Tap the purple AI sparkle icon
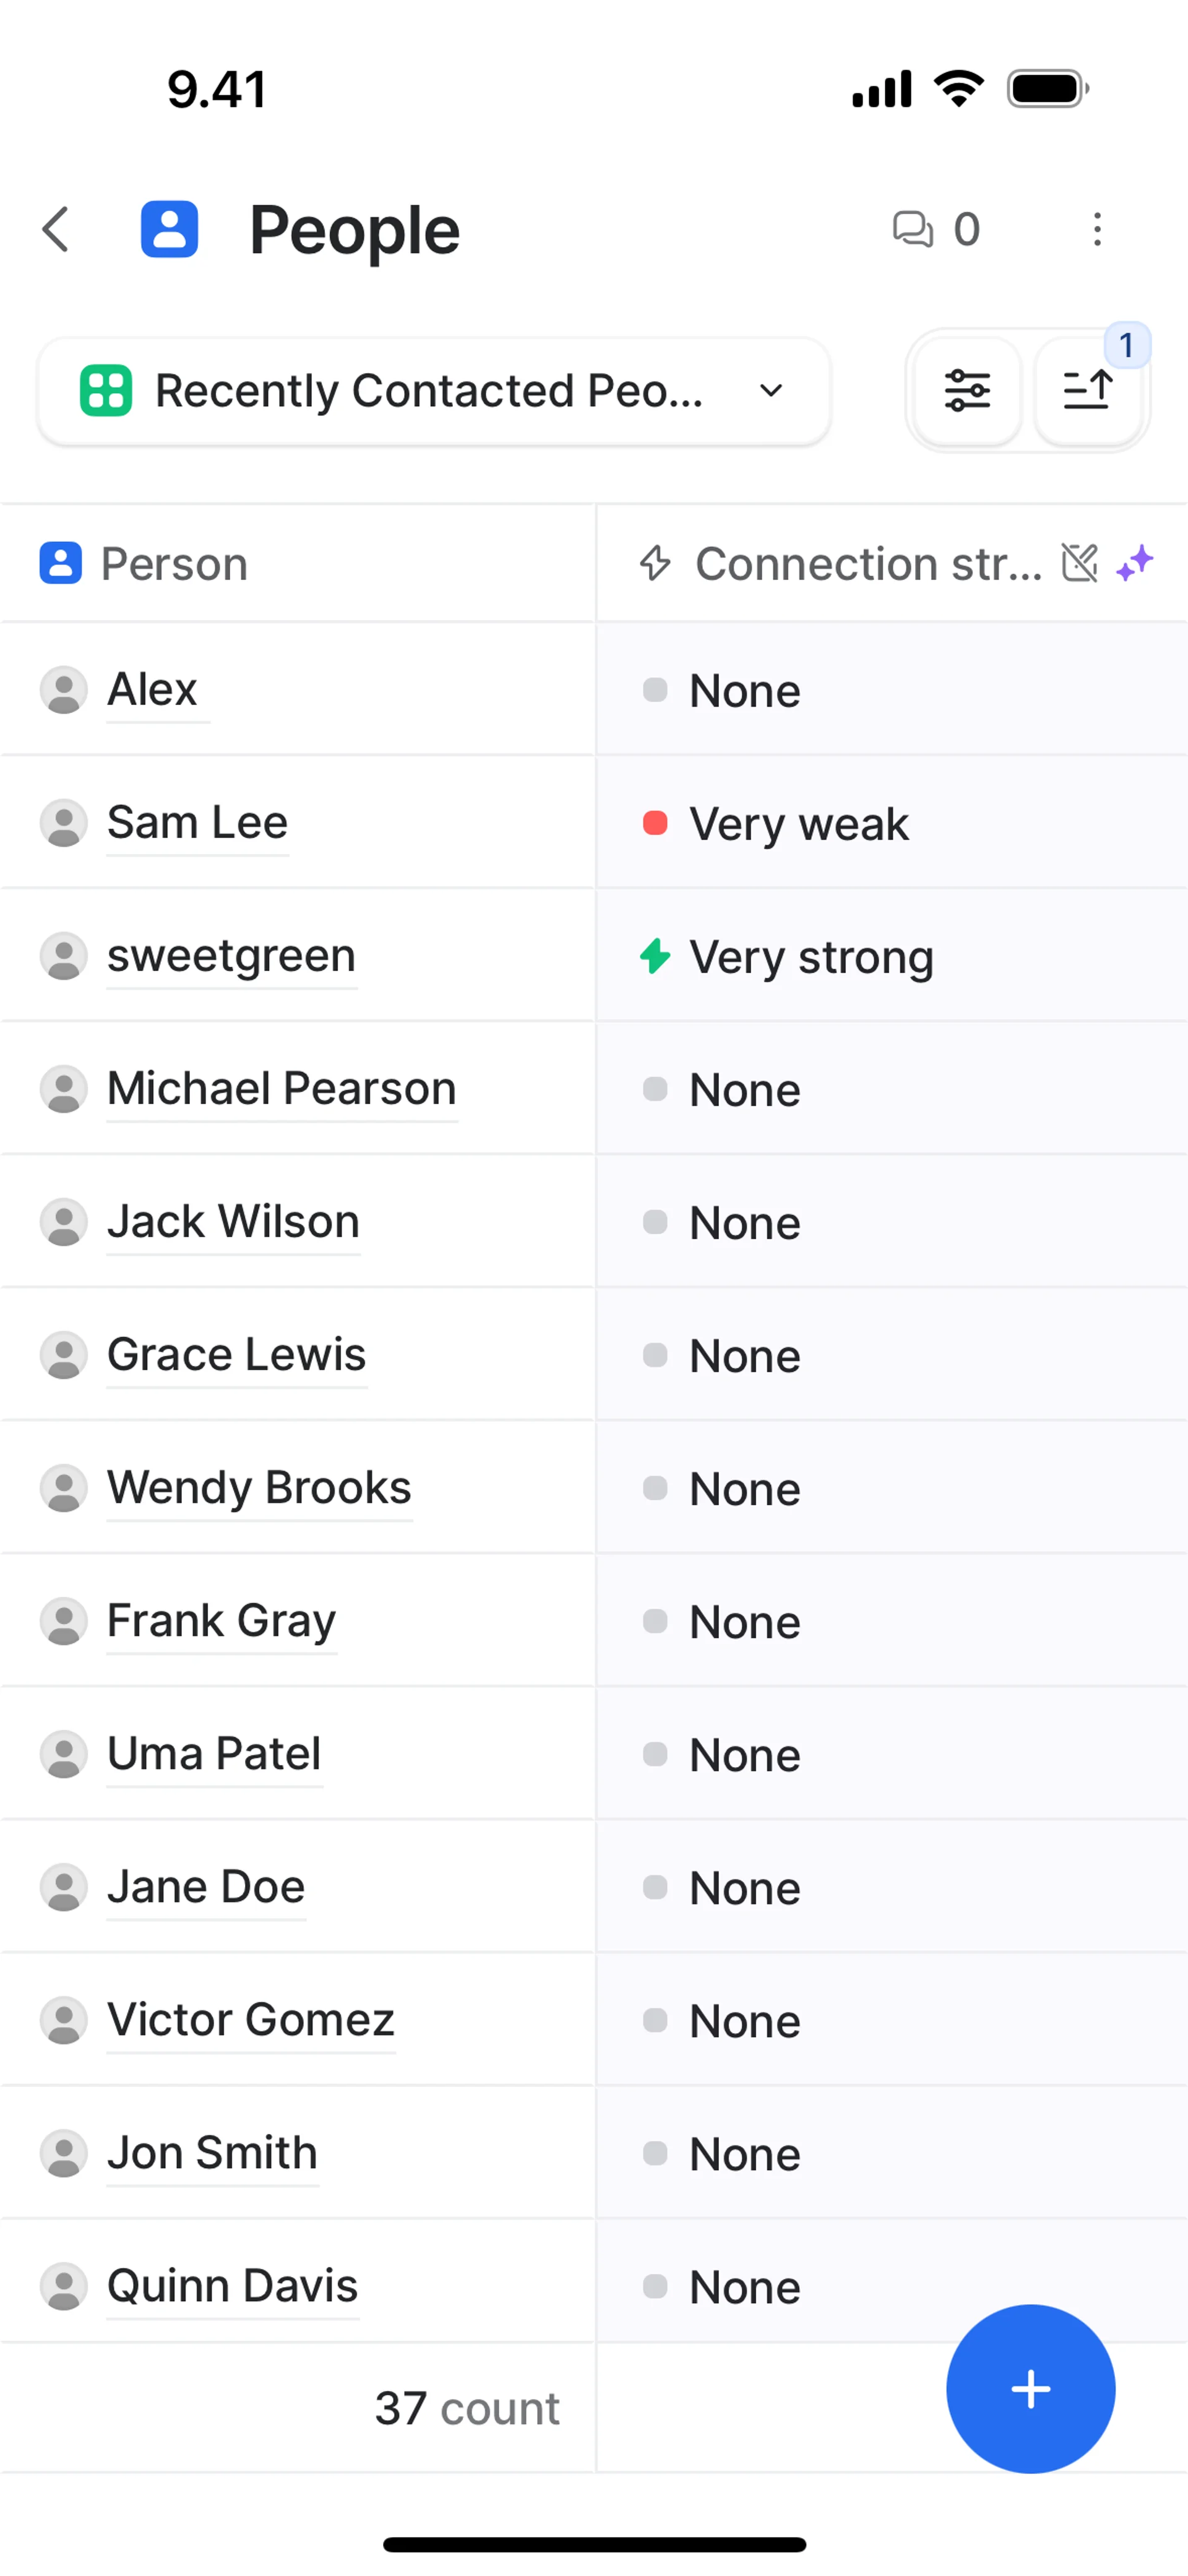The width and height of the screenshot is (1188, 2576). coord(1135,563)
